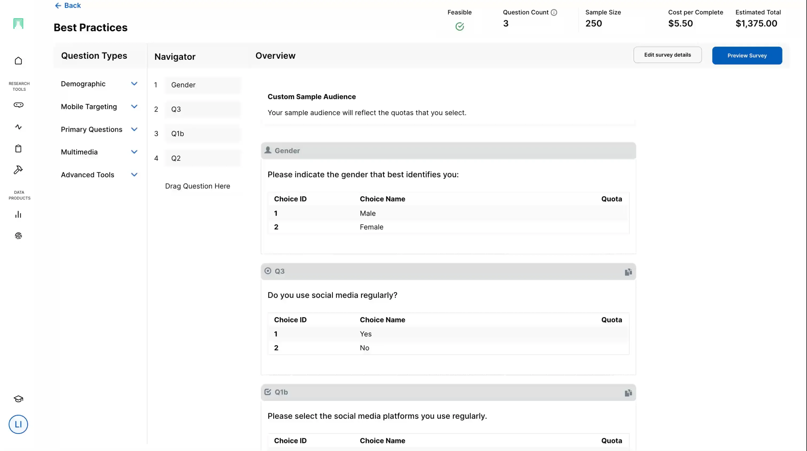Open the bar chart data products icon
Screen dimensions: 807x451
tap(18, 215)
